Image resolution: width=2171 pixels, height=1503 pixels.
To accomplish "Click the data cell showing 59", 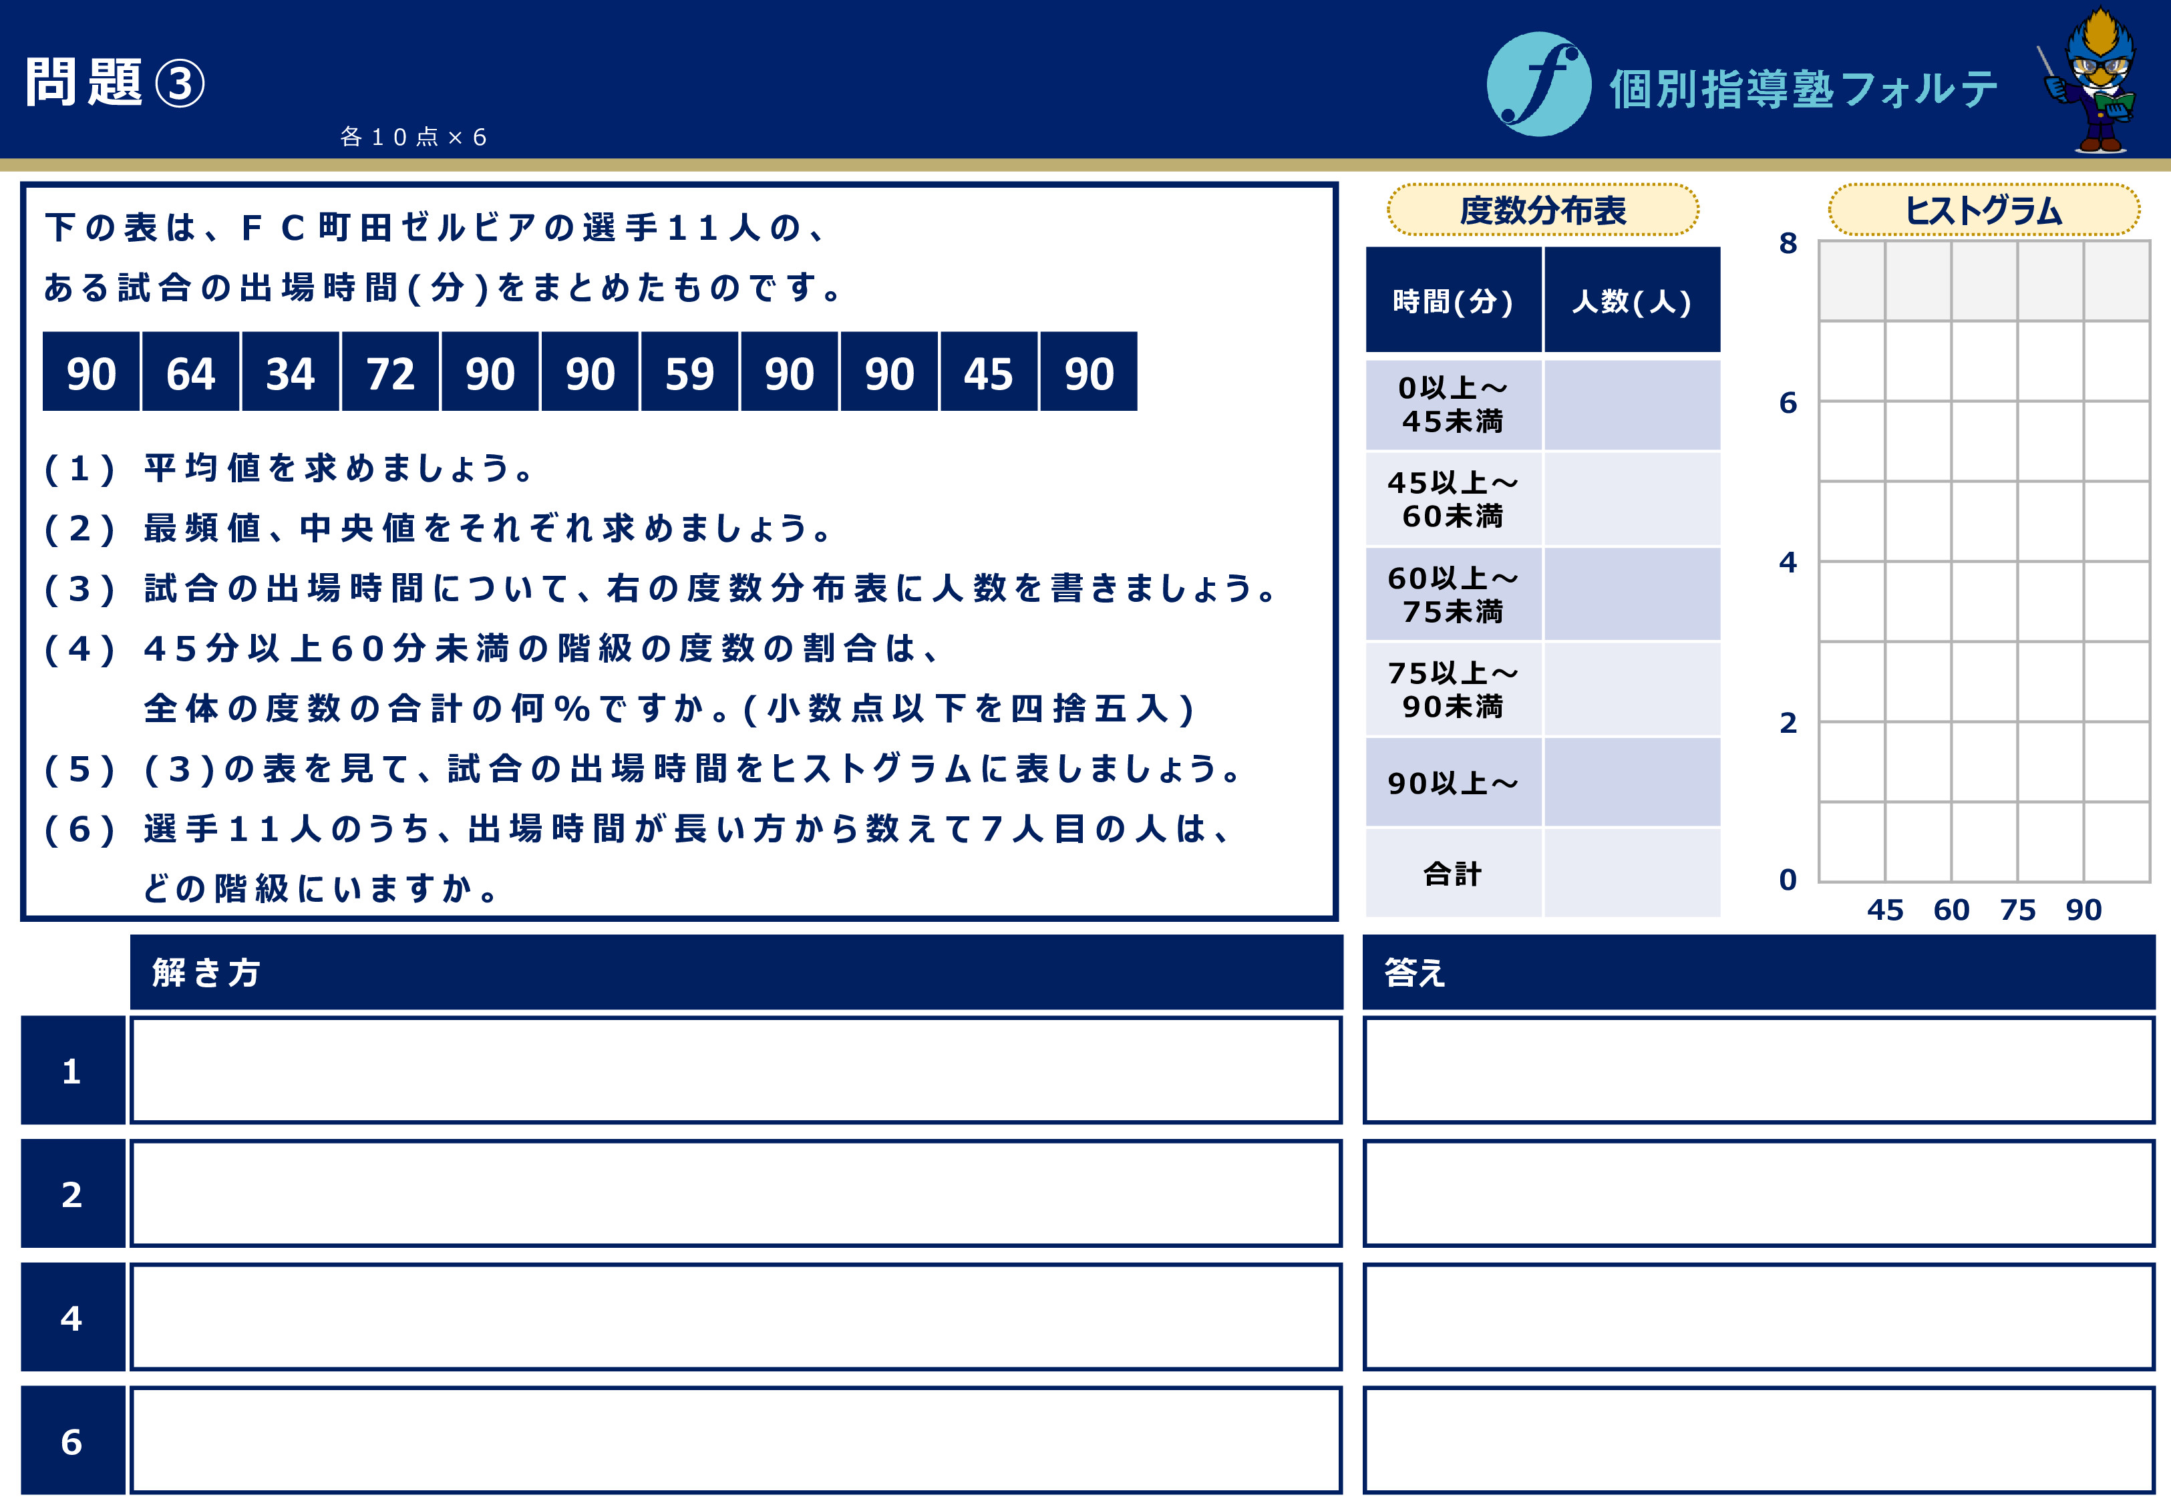I will (x=689, y=372).
